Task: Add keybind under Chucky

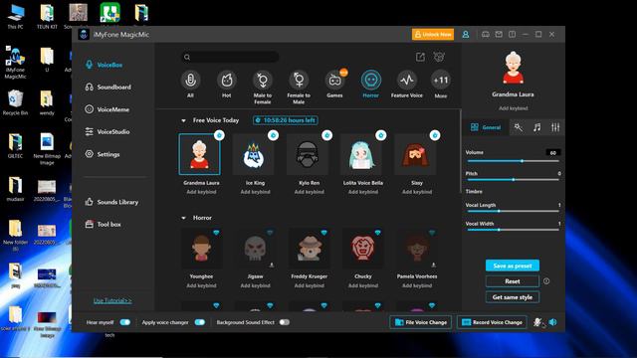Action: (x=363, y=285)
